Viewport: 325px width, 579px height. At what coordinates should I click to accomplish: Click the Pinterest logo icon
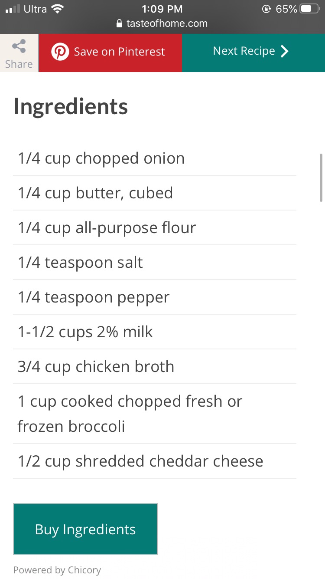[x=60, y=52]
